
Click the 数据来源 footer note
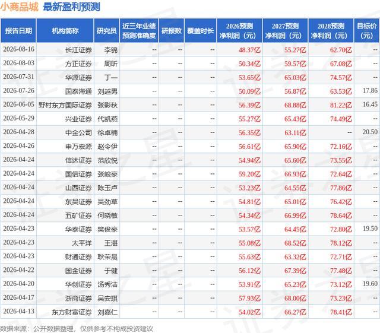[x=77, y=329]
